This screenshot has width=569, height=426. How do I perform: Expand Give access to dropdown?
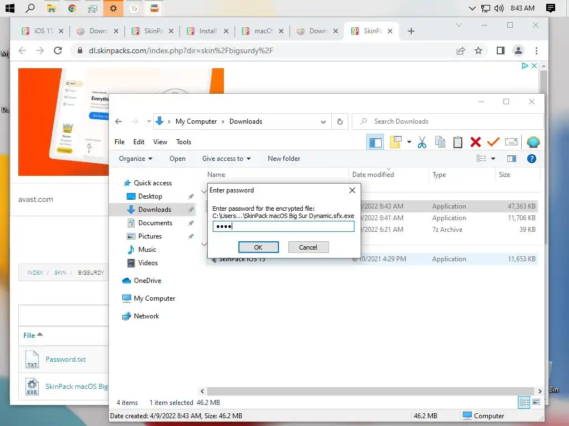tap(226, 159)
